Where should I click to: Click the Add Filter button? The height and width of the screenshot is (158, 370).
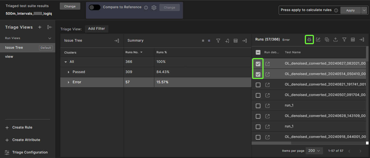[96, 29]
